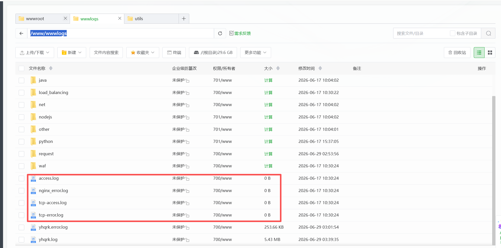Click the 未保护 status for net folder

pyautogui.click(x=178, y=105)
